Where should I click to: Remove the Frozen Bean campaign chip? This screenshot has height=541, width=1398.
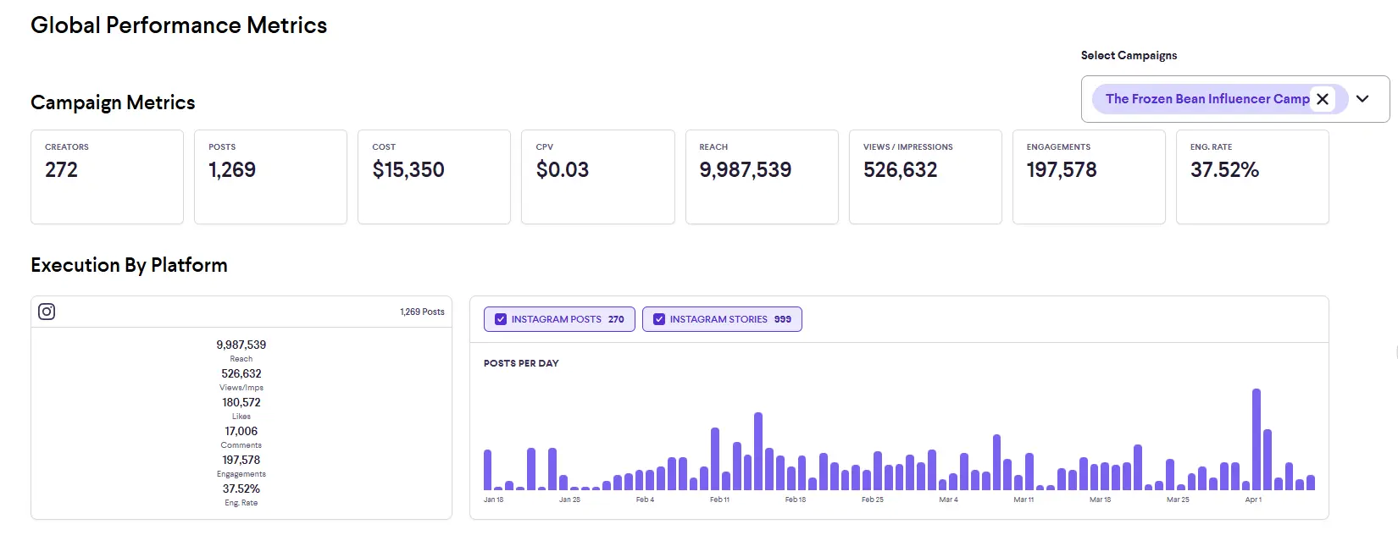coord(1323,99)
